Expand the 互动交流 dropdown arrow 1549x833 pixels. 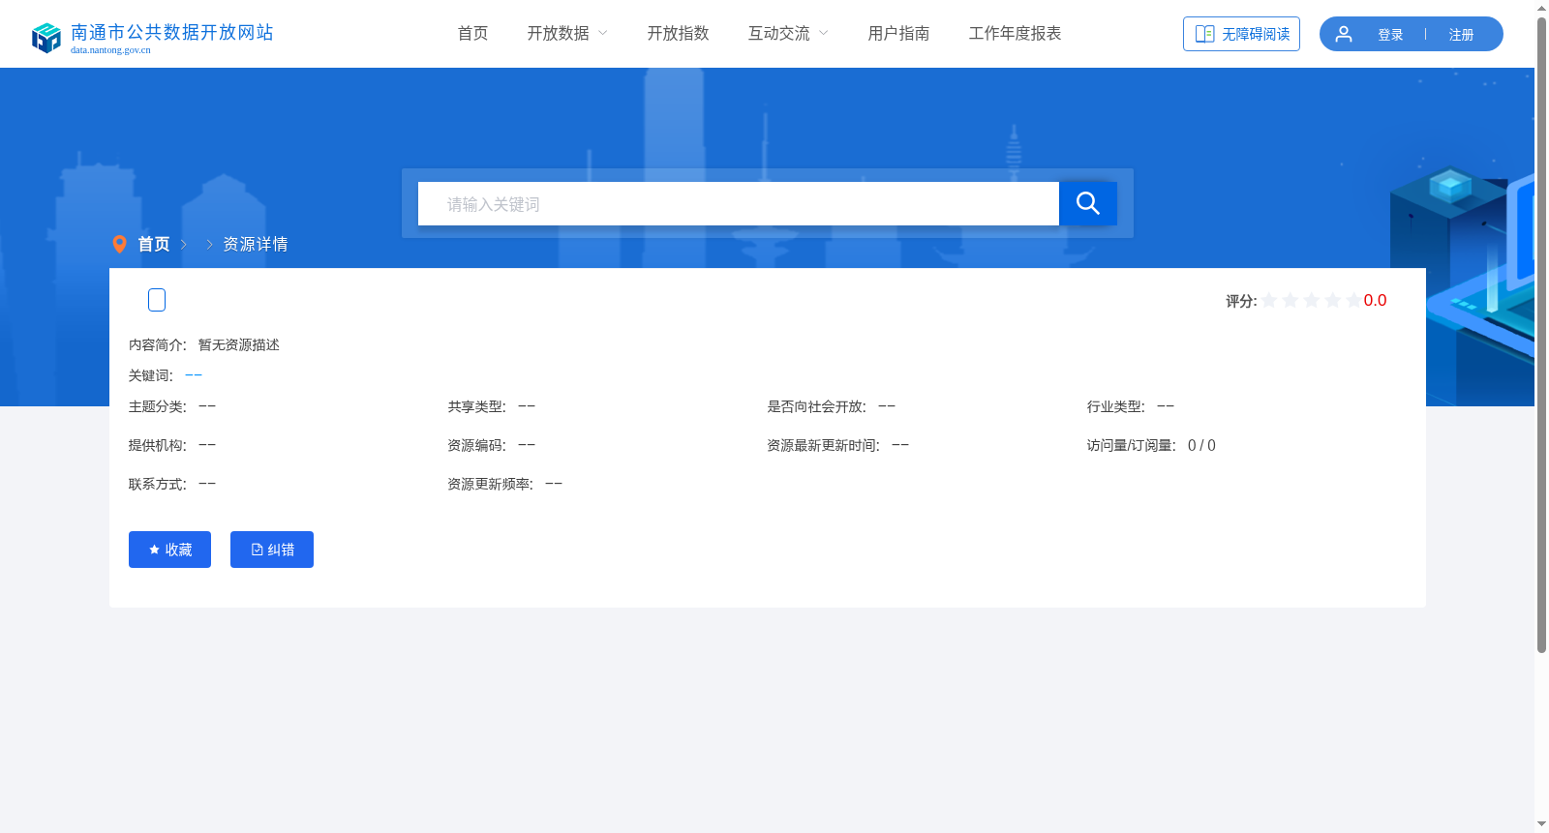tap(824, 33)
